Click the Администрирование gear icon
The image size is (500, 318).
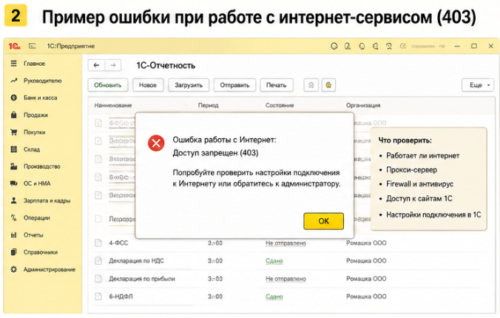coord(13,269)
